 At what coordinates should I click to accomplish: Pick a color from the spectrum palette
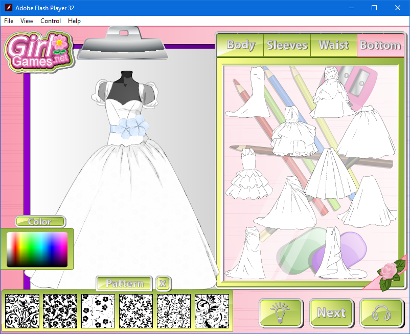(37, 249)
